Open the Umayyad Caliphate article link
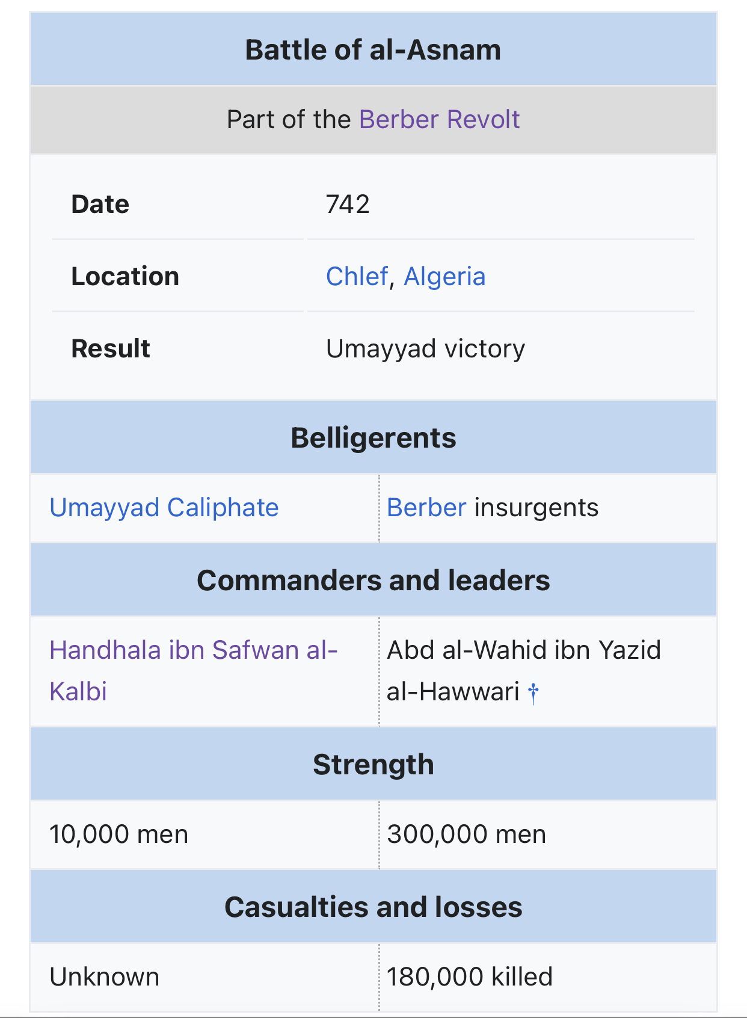Screen dimensions: 747x1018 point(164,508)
